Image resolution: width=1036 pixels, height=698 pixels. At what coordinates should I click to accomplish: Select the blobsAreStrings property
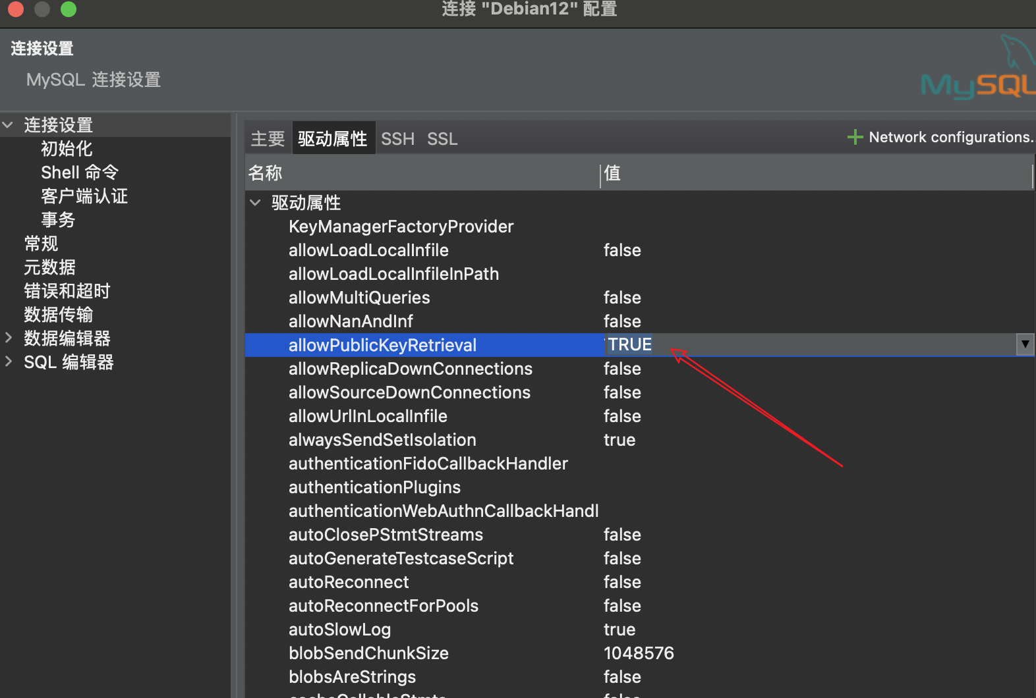click(352, 677)
